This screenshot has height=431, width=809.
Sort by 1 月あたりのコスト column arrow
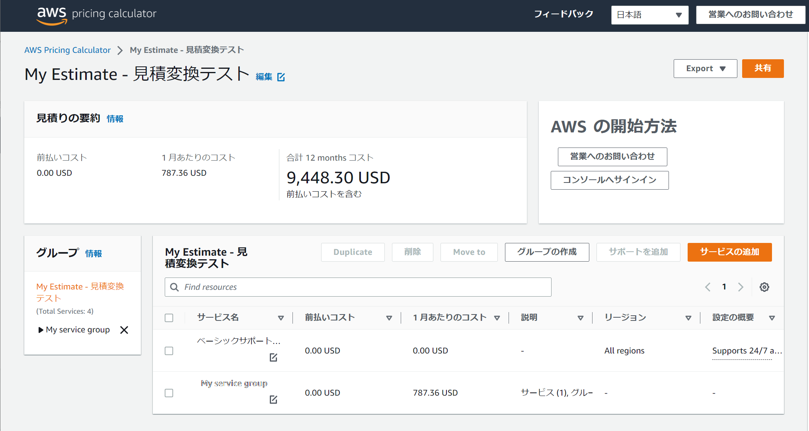[x=497, y=318]
